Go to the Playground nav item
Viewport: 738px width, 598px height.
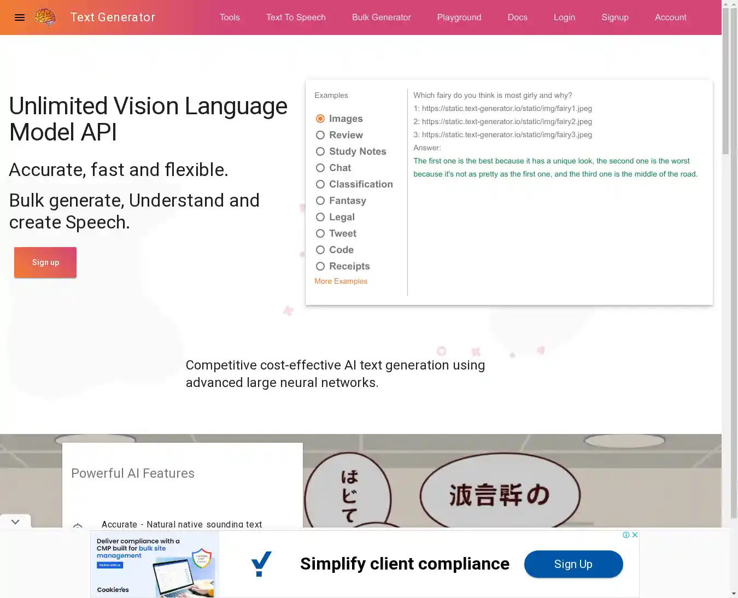point(459,17)
